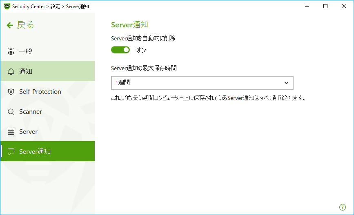Click the shield icon for Self-Protection
Image resolution: width=354 pixels, height=215 pixels.
click(11, 92)
